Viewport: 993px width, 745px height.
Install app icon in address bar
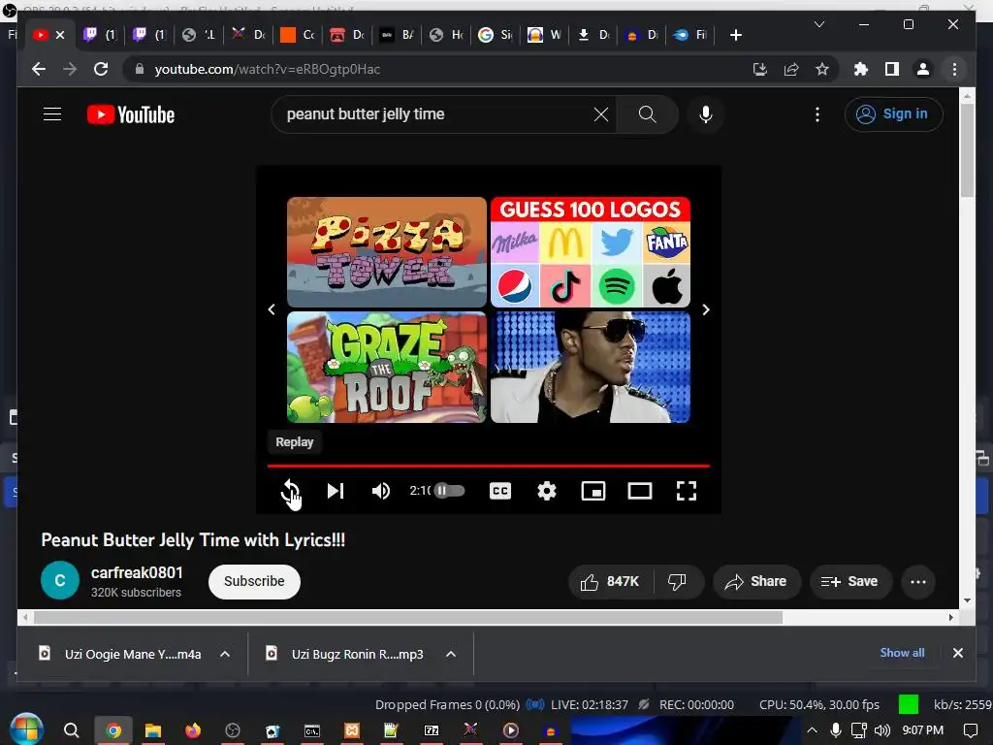coord(760,69)
